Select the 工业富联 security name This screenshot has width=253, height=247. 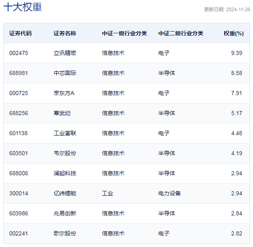[65, 134]
